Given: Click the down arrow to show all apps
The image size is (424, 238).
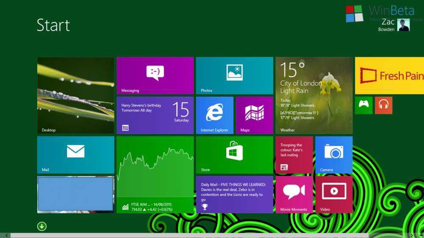Looking at the screenshot, I should click(42, 227).
